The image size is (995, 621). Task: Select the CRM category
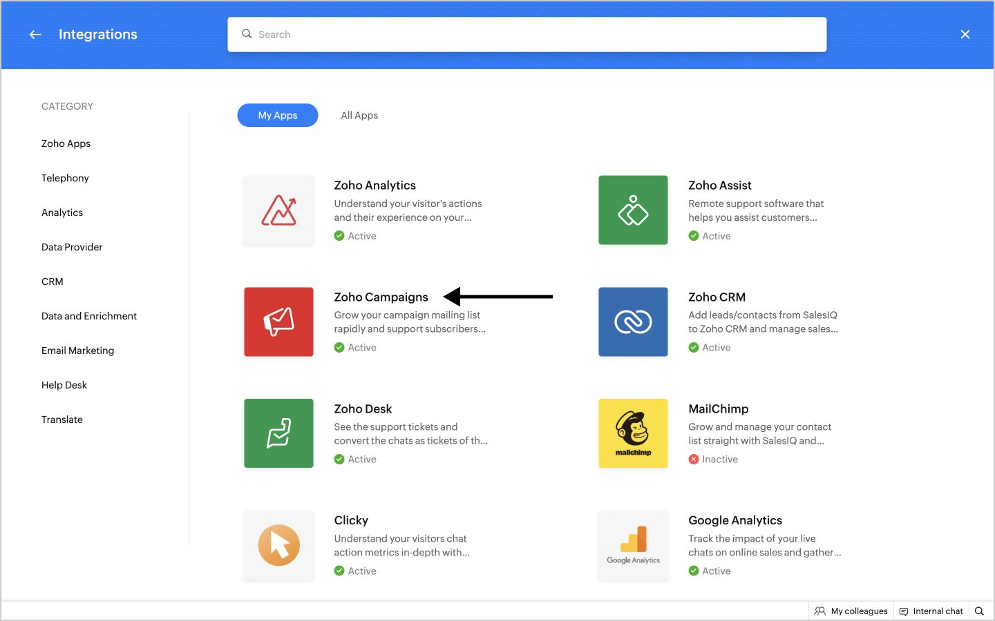pos(53,282)
